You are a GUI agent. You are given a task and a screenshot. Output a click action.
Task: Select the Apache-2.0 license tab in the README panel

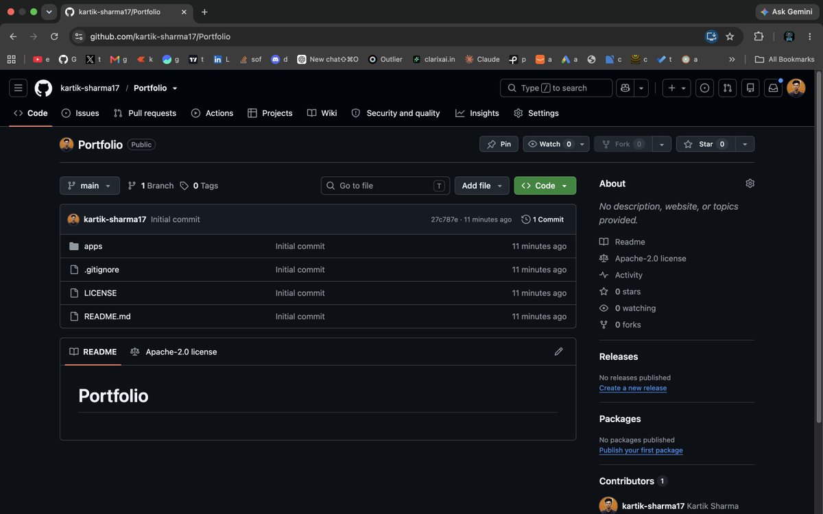pyautogui.click(x=174, y=352)
